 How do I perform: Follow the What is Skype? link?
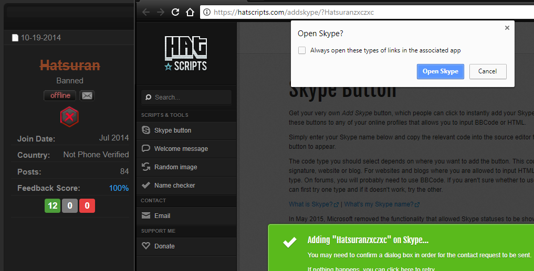pos(313,204)
